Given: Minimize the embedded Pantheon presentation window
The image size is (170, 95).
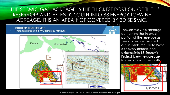Looking at the screenshot, I should tap(109, 25).
